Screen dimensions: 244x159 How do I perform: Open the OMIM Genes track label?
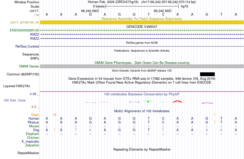coord(29,66)
